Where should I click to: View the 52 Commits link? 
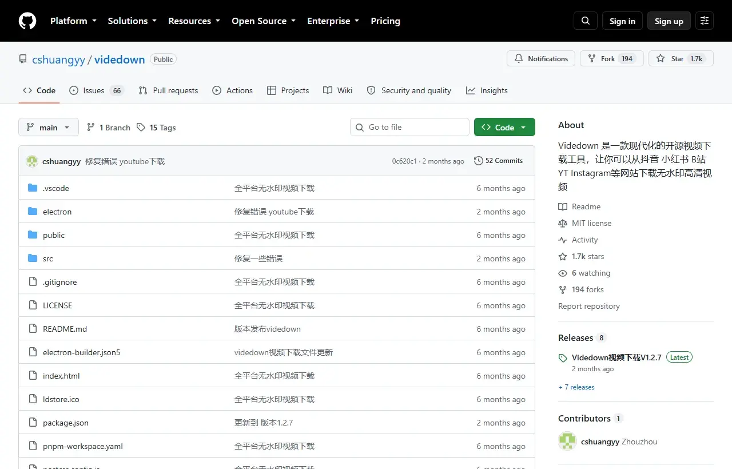(498, 161)
